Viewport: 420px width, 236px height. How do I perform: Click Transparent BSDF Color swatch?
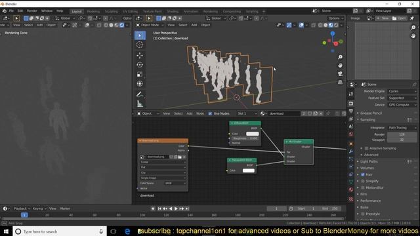(x=249, y=170)
